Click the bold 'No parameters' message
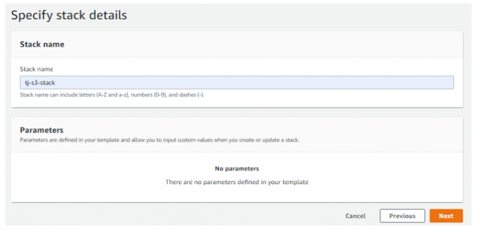Screen dimensions: 480x235 pyautogui.click(x=236, y=168)
